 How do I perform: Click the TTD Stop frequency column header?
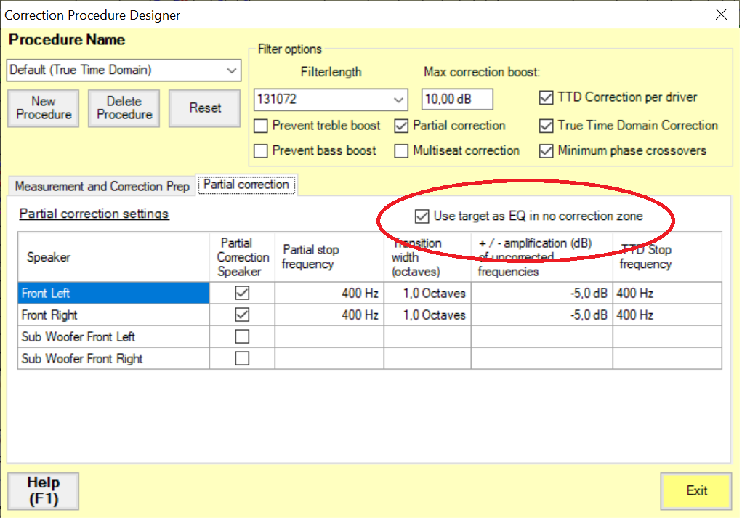coord(667,257)
